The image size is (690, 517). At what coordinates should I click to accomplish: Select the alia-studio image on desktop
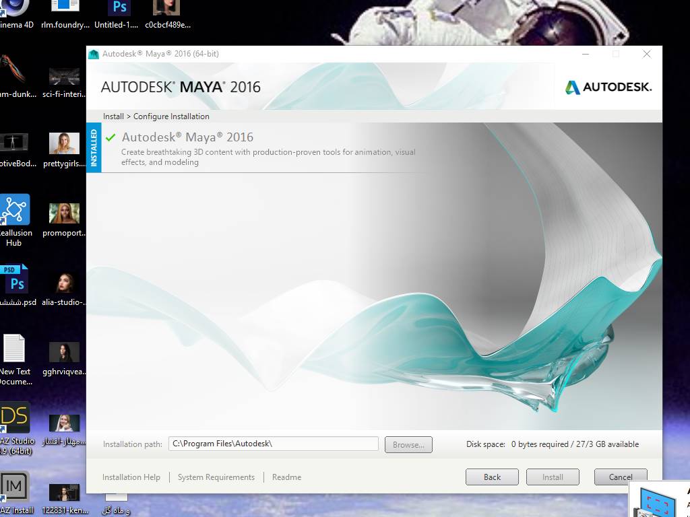coord(64,282)
